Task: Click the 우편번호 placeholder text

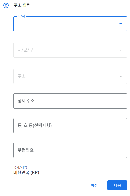Action: 26,150
